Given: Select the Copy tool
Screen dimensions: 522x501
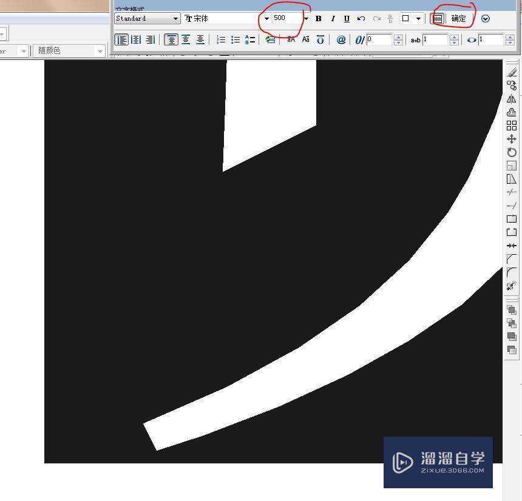Looking at the screenshot, I should point(512,84).
